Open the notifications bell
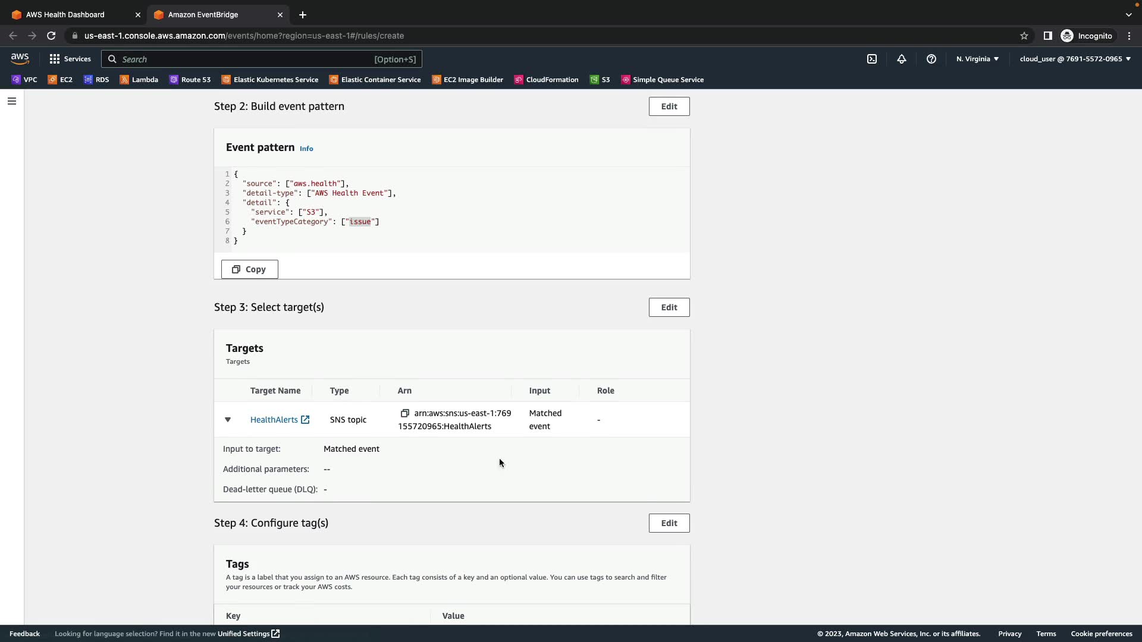1142x642 pixels. click(x=902, y=59)
